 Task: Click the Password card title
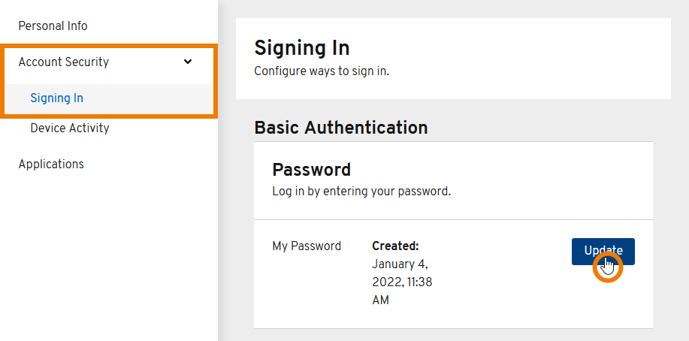tap(311, 170)
